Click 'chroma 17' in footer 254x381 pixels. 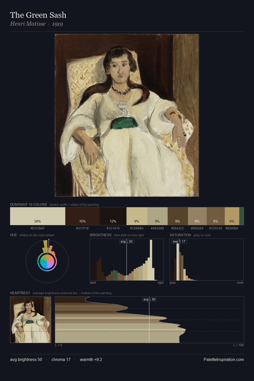61,359
